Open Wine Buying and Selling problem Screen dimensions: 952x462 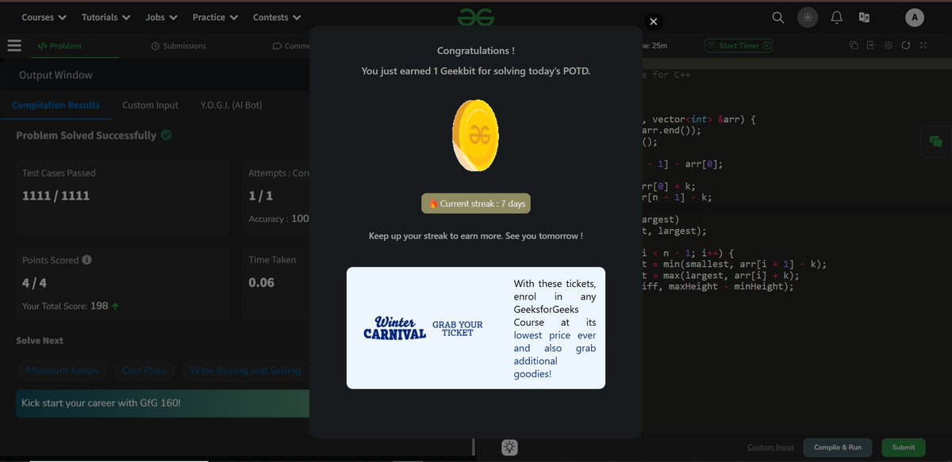coord(245,370)
